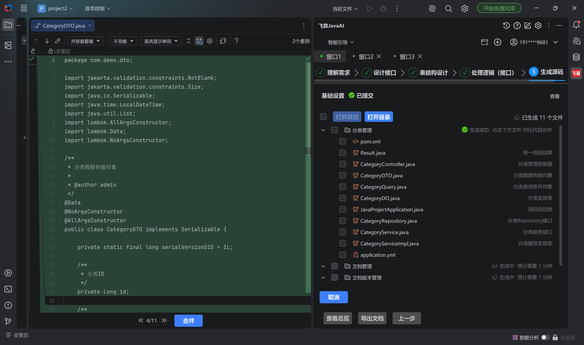Click the edit pencil in diff toolbar
Viewport: 584px width, 345px height.
(x=57, y=41)
